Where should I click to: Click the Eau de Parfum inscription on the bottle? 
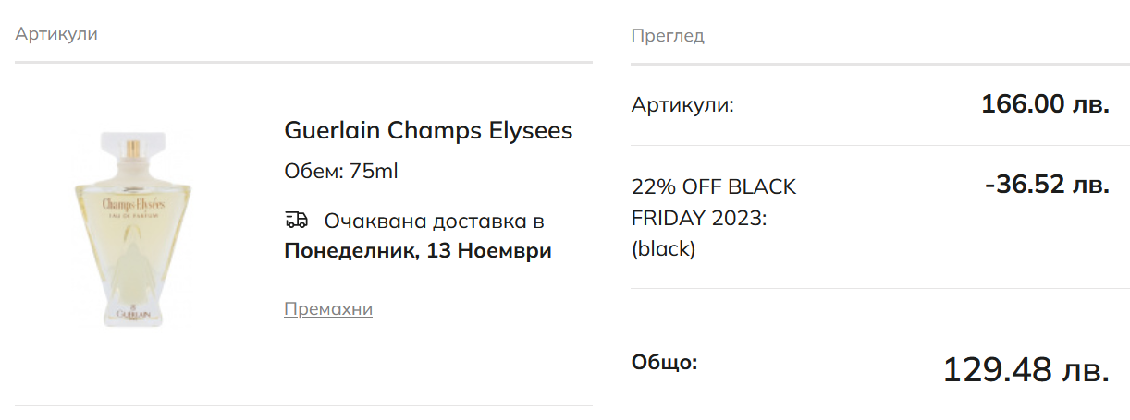click(131, 215)
